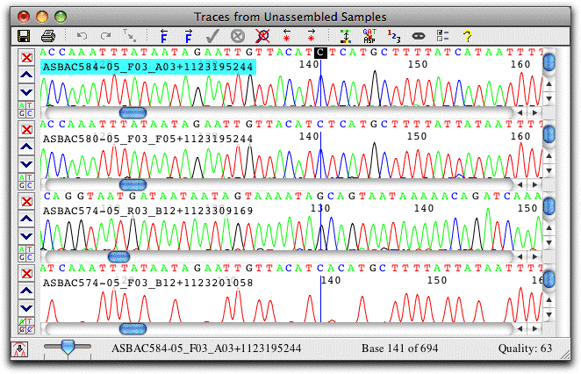Click the GAT ASP translation icon
The height and width of the screenshot is (374, 581).
click(x=369, y=36)
